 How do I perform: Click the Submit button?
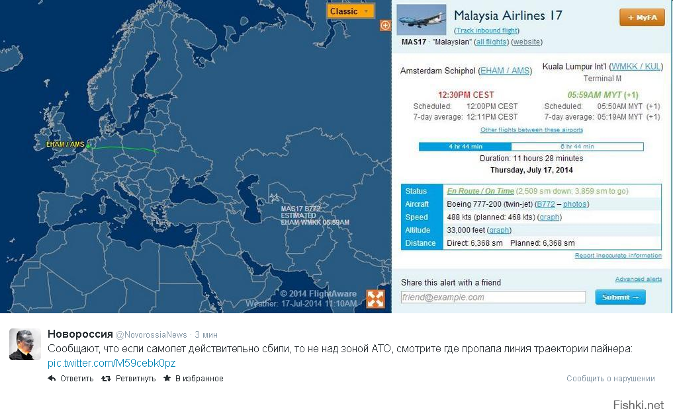620,297
